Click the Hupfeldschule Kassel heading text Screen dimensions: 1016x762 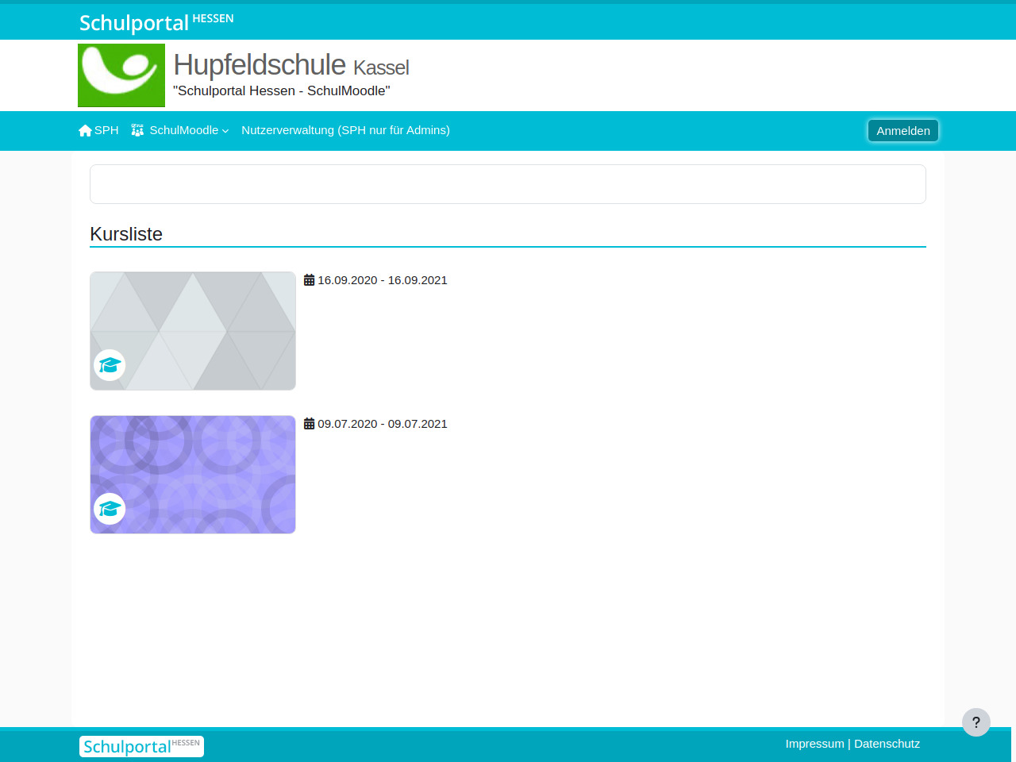[x=291, y=65]
